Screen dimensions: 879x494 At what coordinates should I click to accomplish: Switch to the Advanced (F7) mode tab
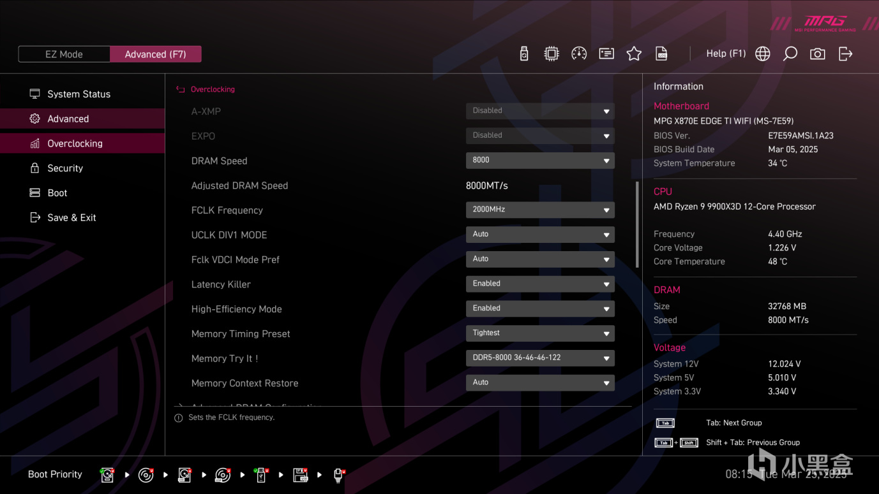(x=156, y=54)
